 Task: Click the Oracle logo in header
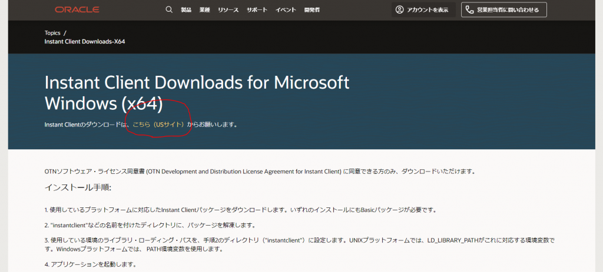click(x=77, y=10)
